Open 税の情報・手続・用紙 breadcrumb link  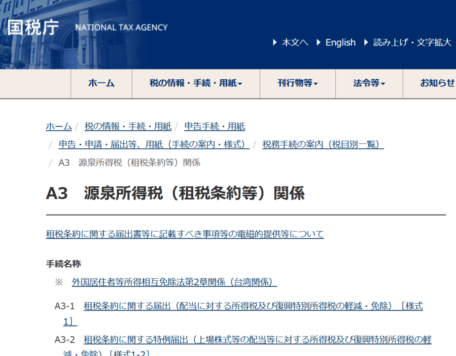128,127
